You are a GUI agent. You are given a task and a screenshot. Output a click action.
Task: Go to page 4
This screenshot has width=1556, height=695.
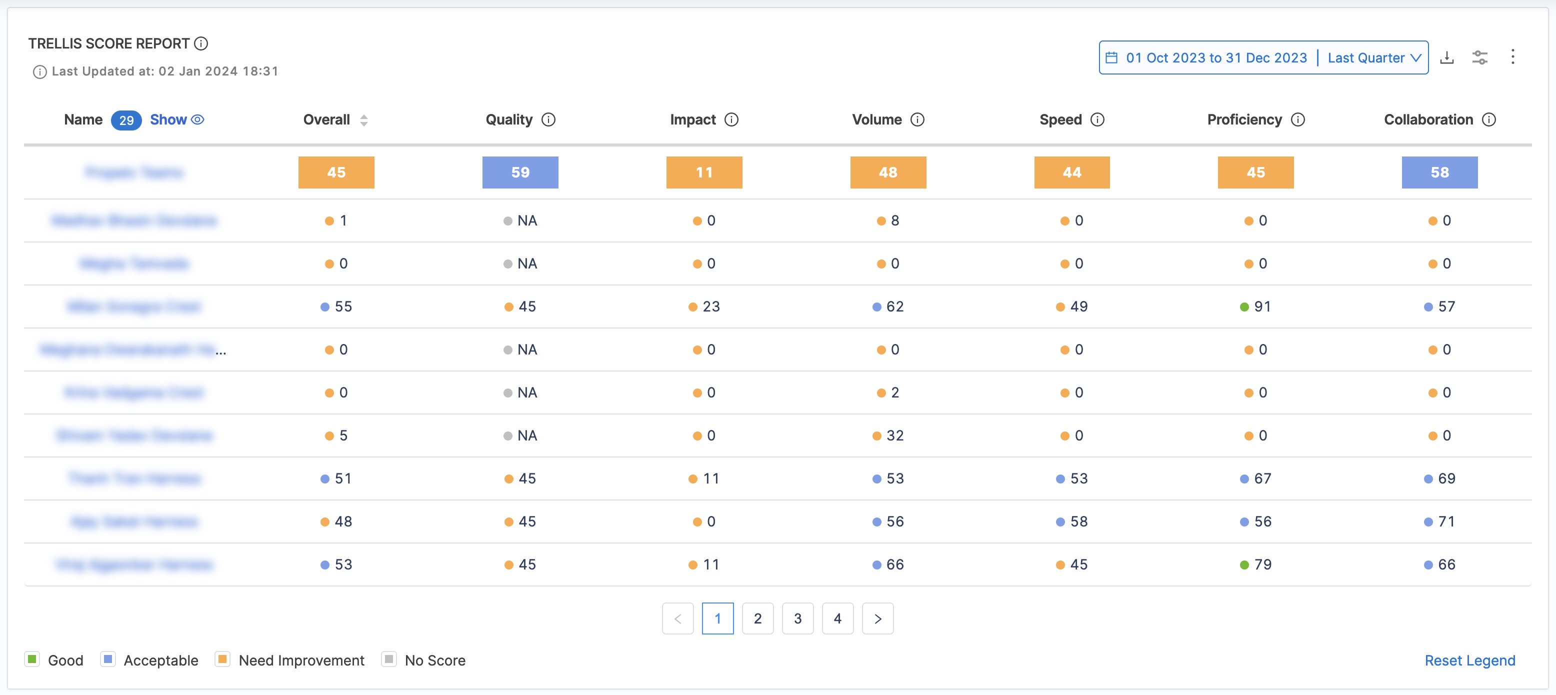pos(837,618)
